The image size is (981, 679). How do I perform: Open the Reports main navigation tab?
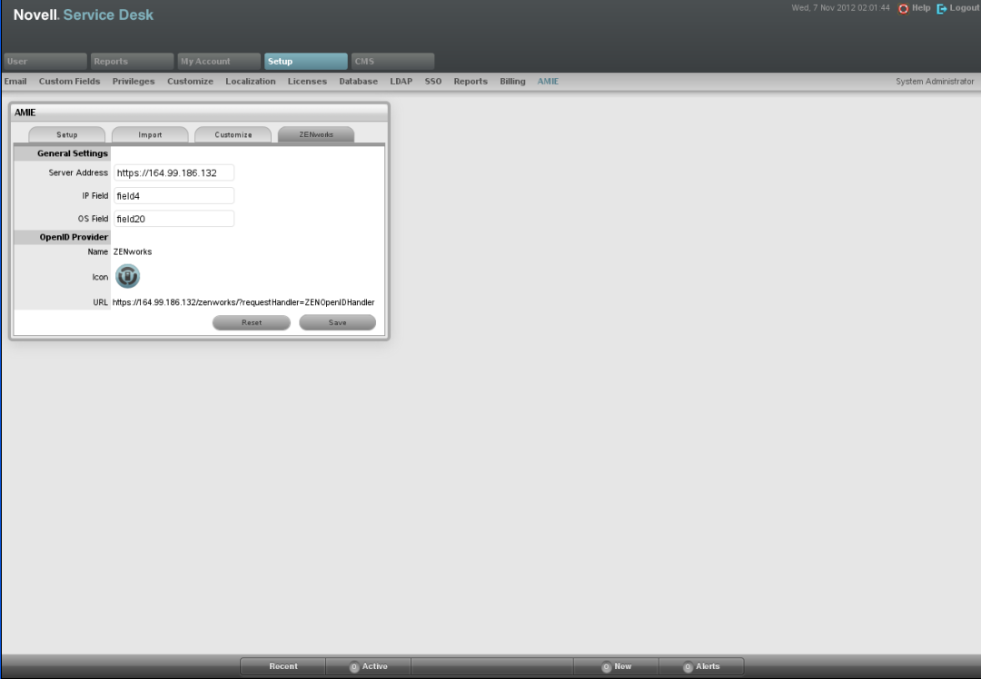131,62
